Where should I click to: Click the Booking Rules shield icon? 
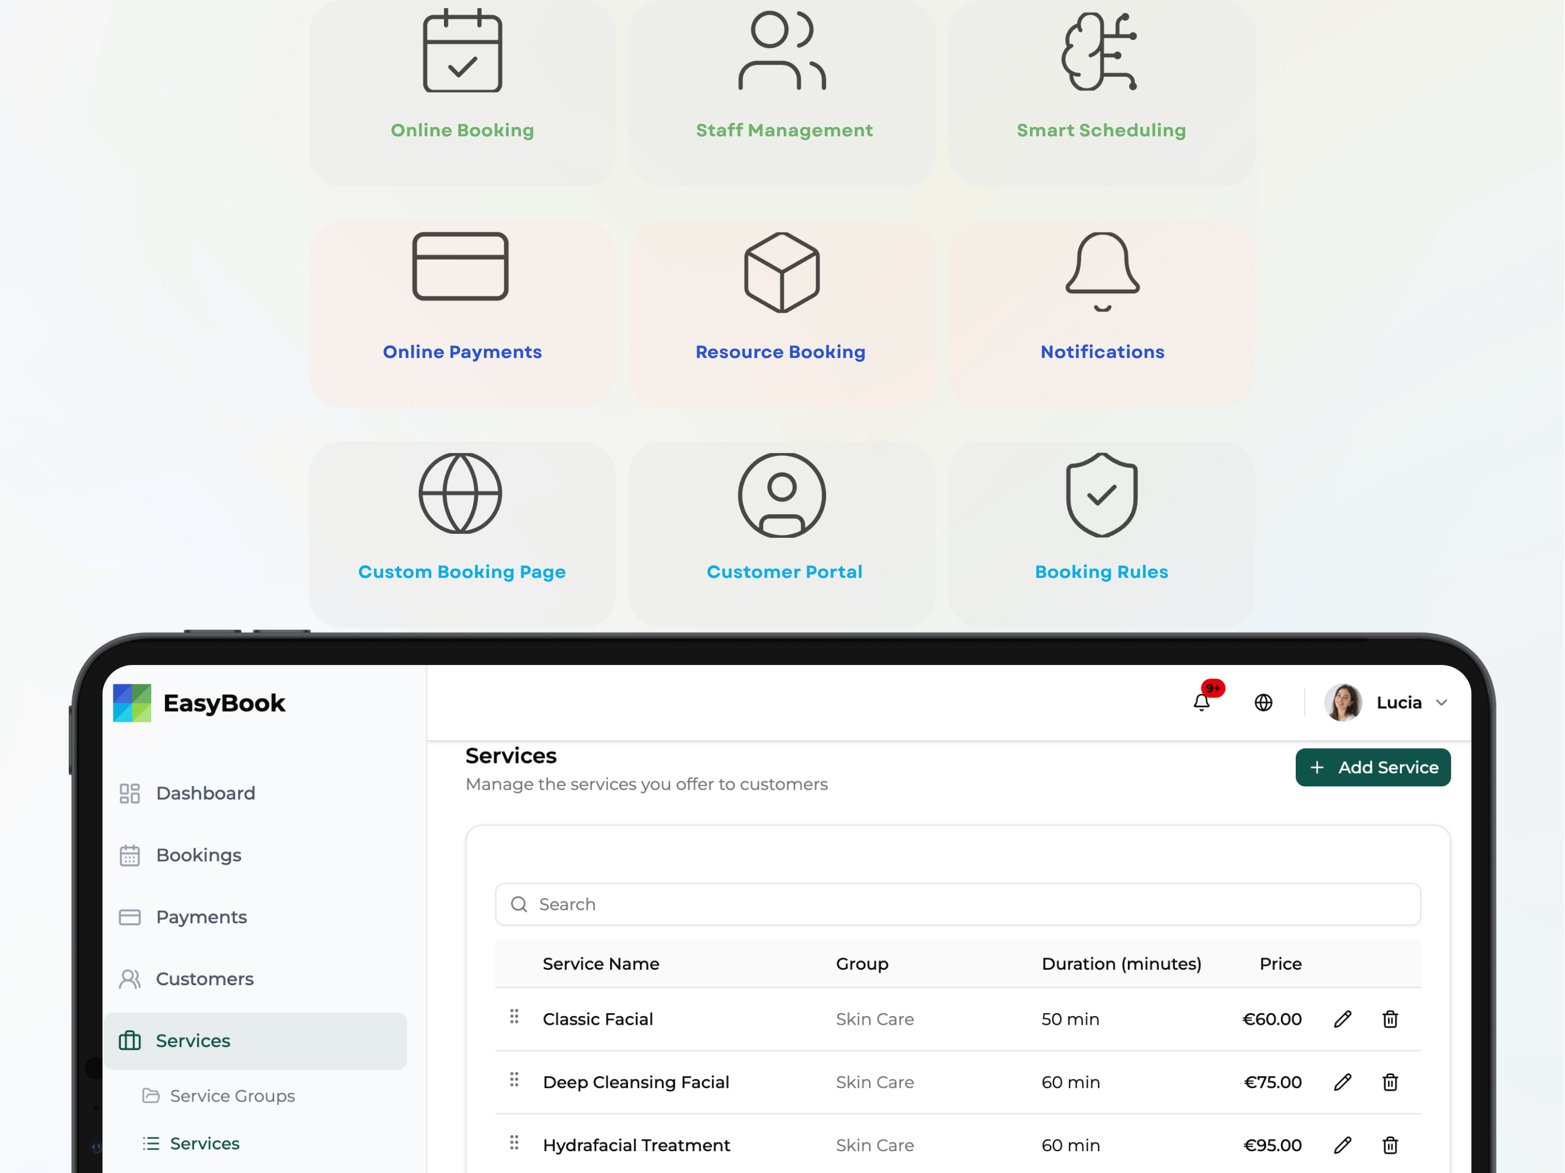(x=1102, y=495)
